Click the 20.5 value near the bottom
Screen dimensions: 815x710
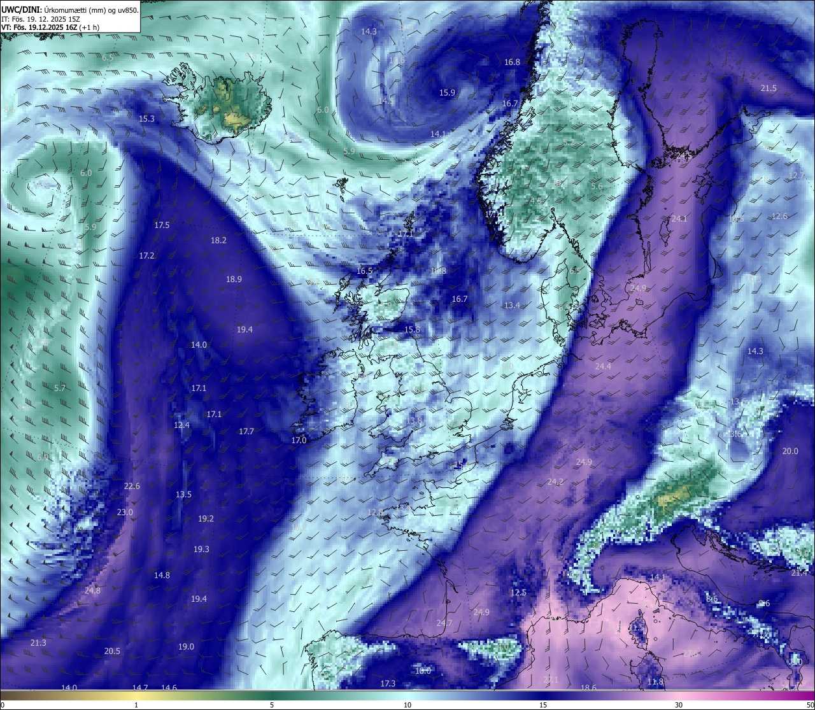point(112,651)
